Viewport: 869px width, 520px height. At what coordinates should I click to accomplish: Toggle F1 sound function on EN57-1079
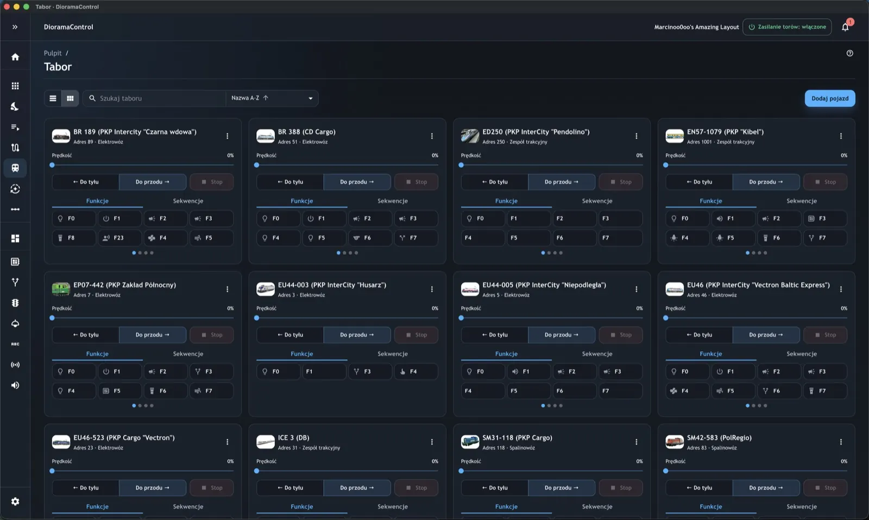click(x=733, y=218)
